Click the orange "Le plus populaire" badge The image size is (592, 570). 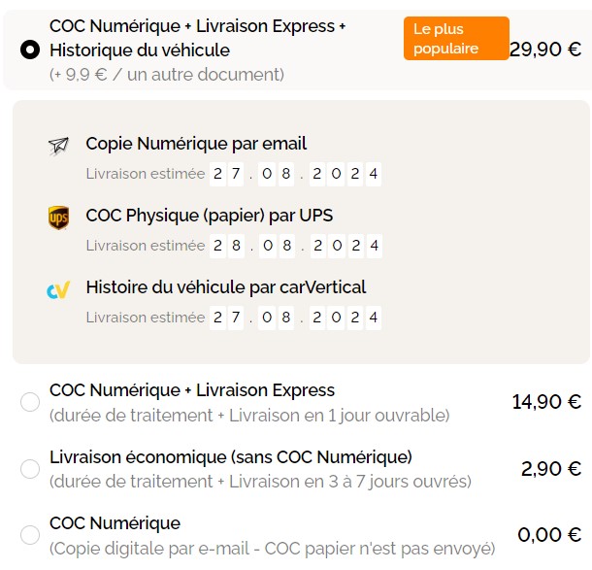point(455,39)
